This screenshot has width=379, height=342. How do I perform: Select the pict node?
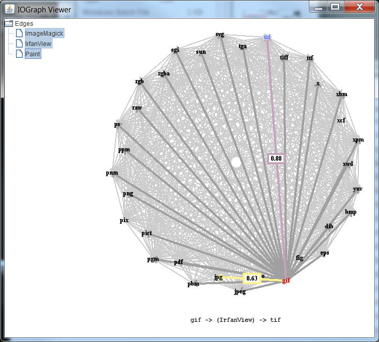[147, 233]
